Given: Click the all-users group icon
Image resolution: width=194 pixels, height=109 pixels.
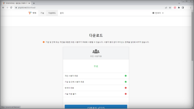Looking at the screenshot, I should 96,51.
